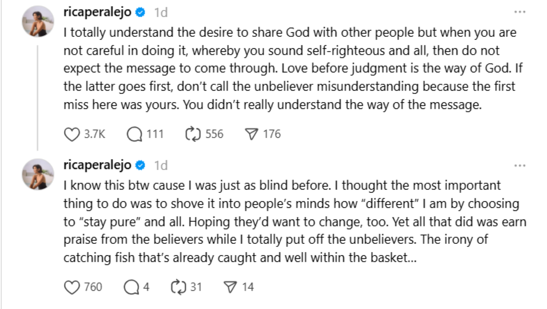The width and height of the screenshot is (547, 309).
Task: Open replies on the post with 111 comments
Action: click(x=135, y=134)
